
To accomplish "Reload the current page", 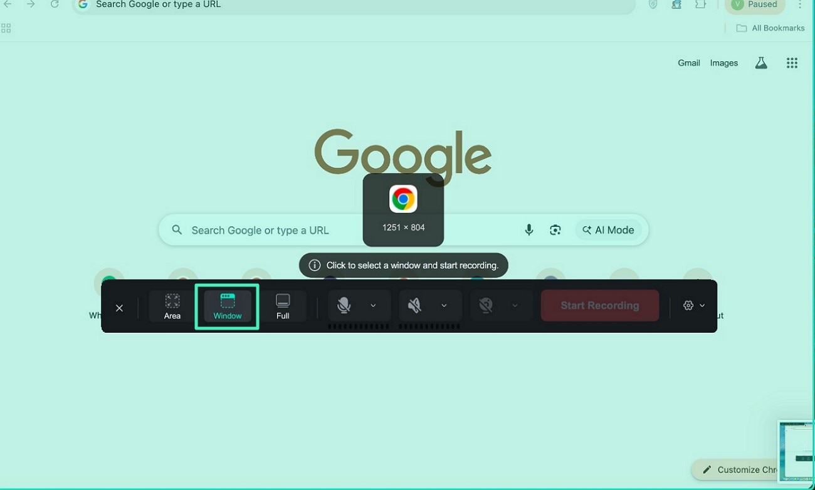I will [x=55, y=4].
